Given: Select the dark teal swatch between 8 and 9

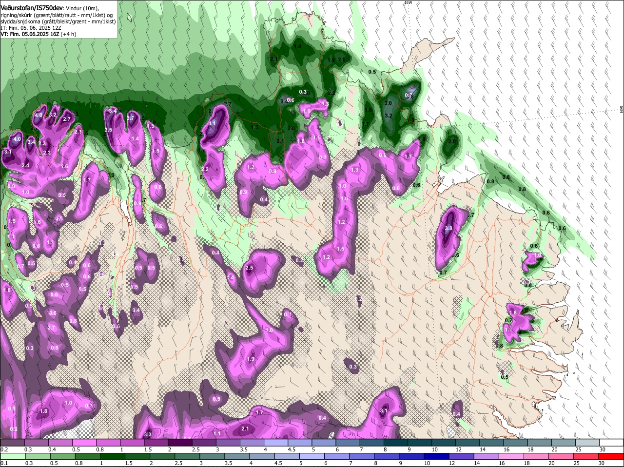Looking at the screenshot, I should [x=395, y=443].
